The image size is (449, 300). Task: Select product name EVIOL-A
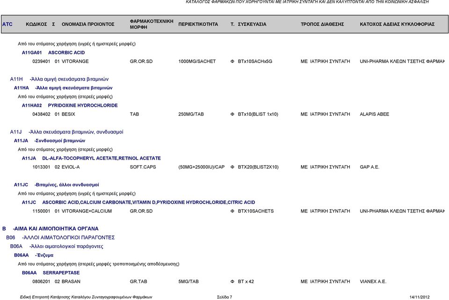pyautogui.click(x=71, y=167)
